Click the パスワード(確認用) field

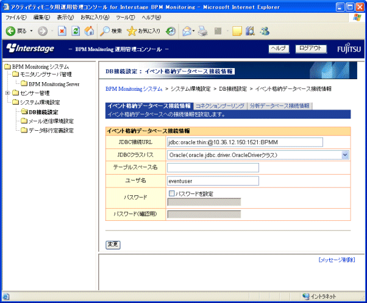click(204, 214)
